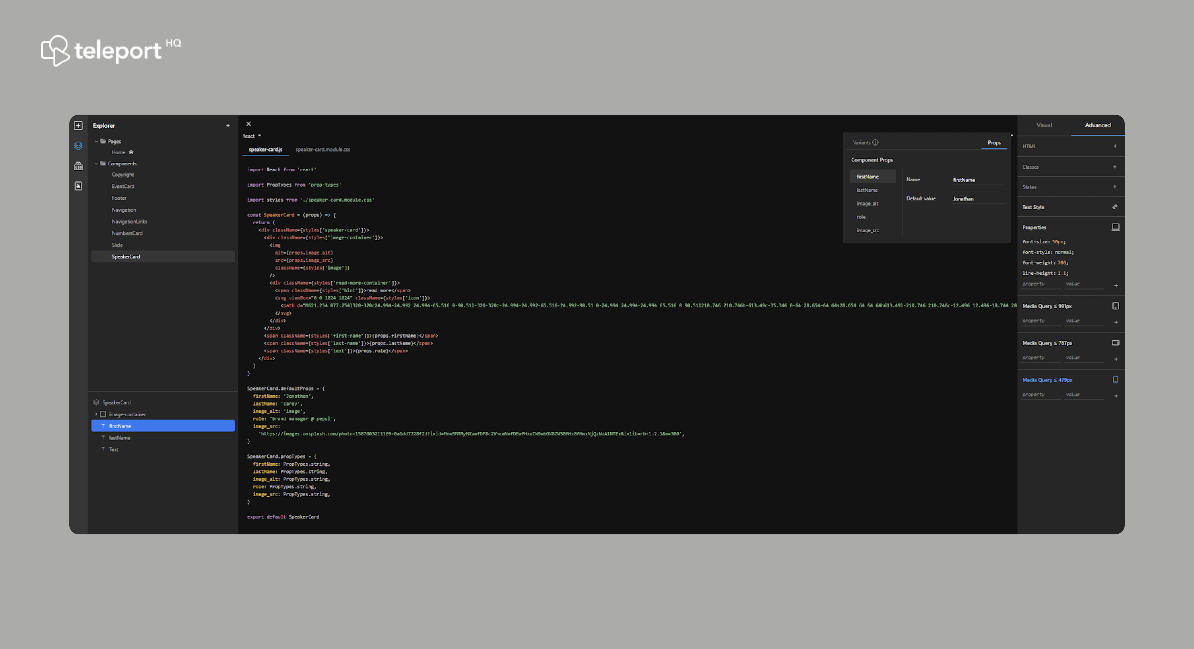Toggle the image-container box icon

click(103, 414)
